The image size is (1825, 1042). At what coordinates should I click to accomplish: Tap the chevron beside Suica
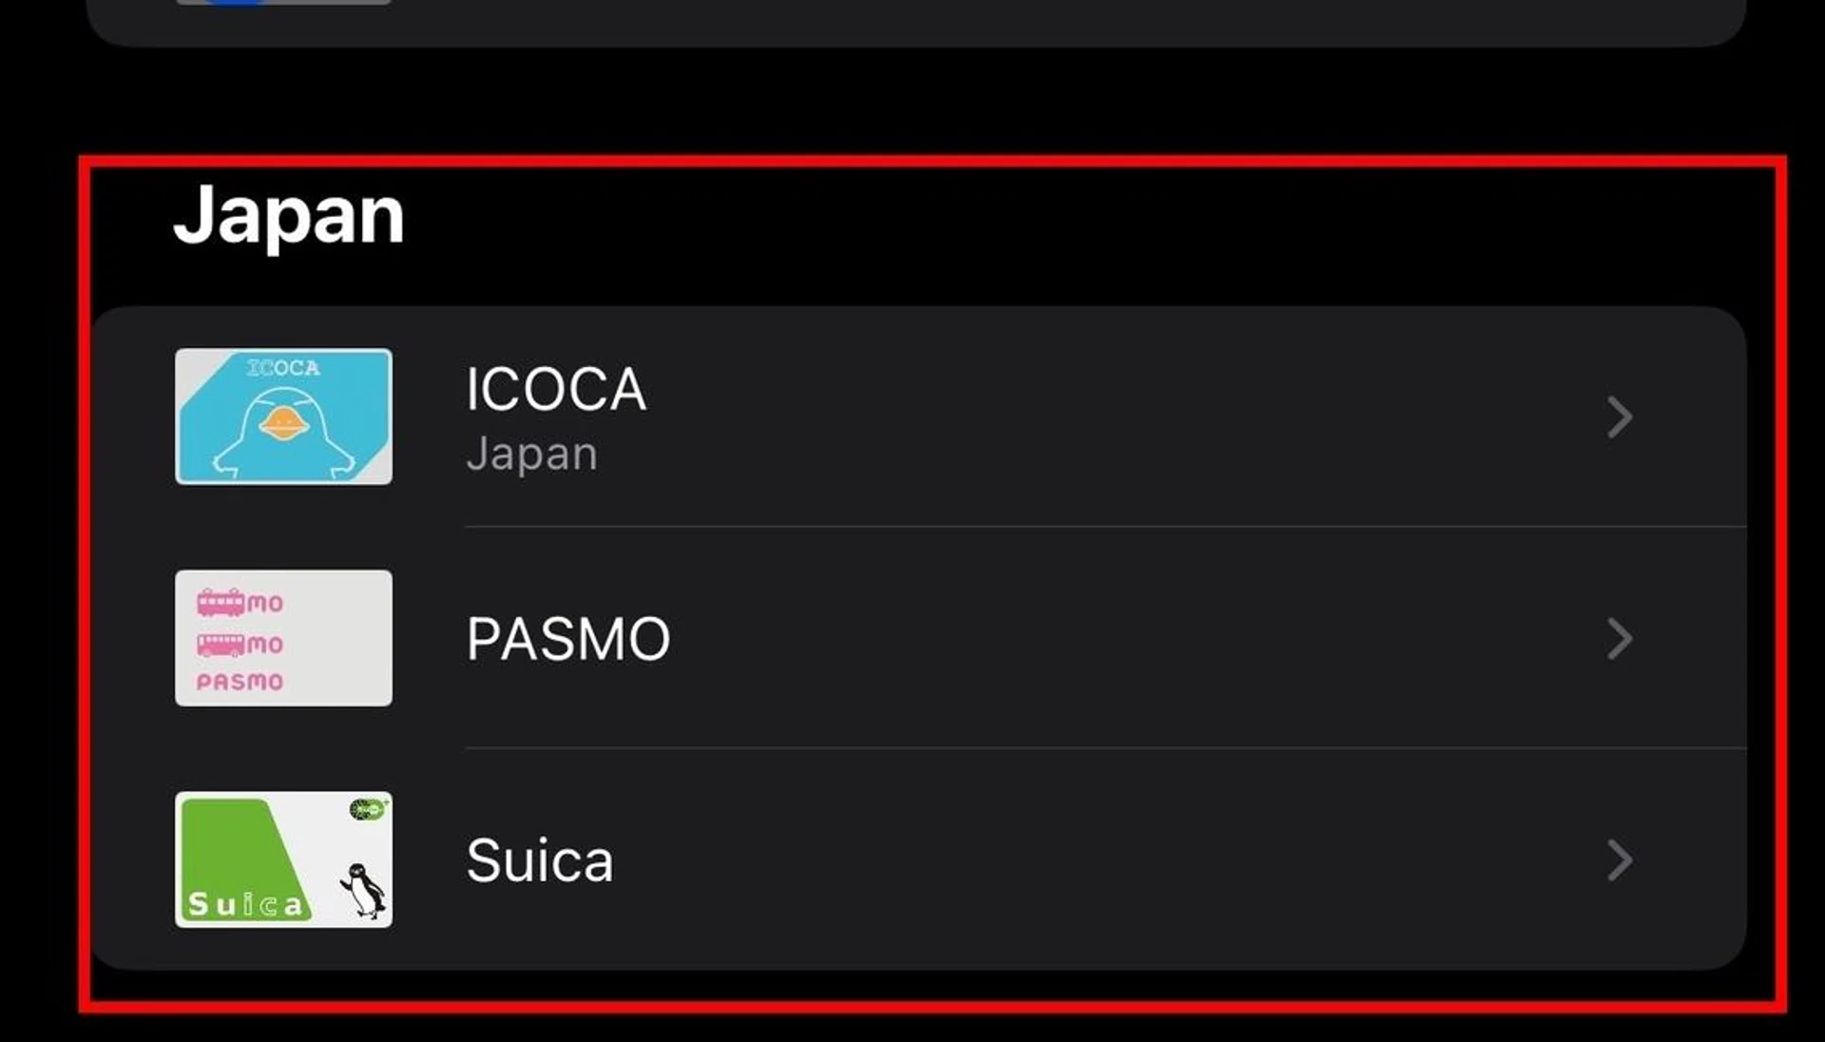pyautogui.click(x=1621, y=860)
